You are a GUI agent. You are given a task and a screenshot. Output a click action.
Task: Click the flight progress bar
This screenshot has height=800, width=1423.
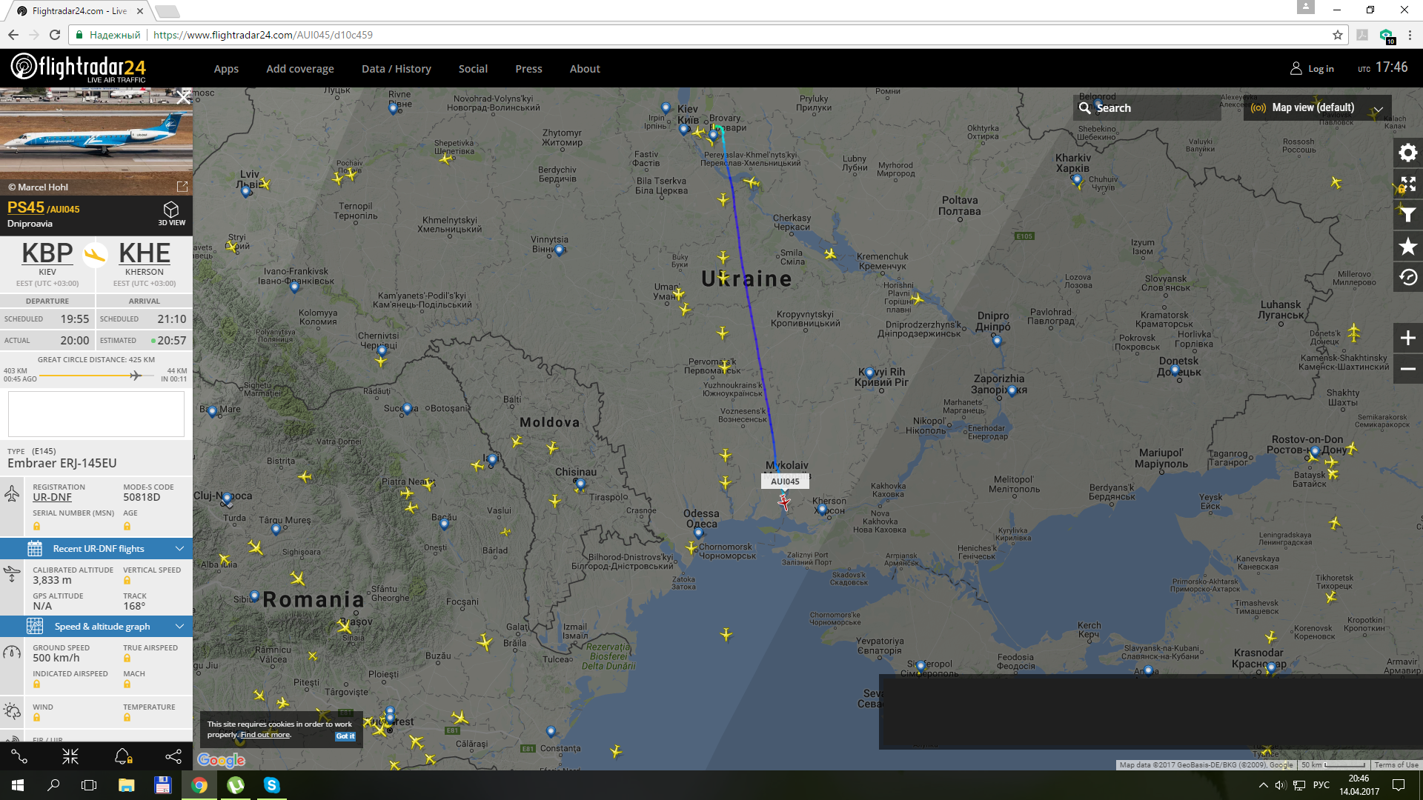(96, 376)
